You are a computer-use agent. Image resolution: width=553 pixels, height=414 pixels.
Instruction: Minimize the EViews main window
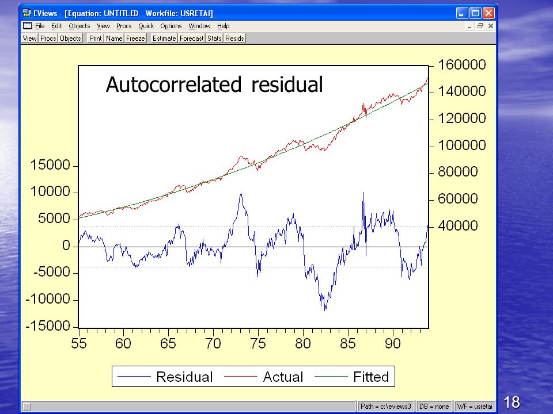coord(462,13)
